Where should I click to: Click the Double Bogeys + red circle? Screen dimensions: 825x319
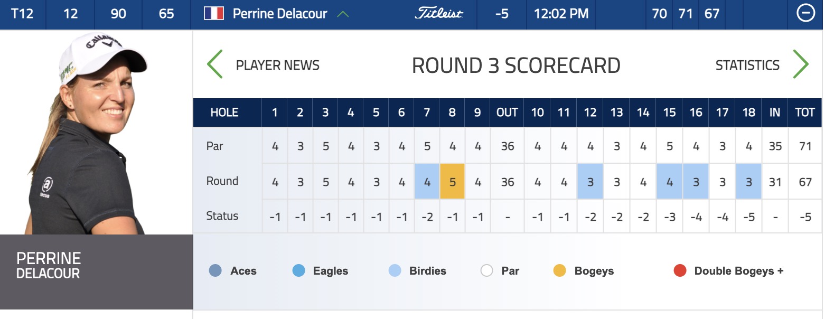click(x=680, y=271)
